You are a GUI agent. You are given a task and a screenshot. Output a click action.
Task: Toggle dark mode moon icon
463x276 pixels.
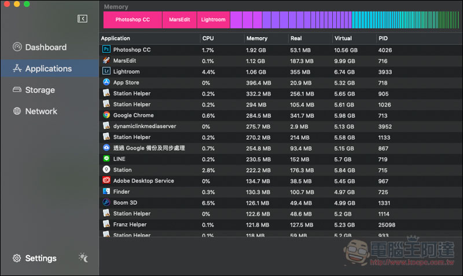84,258
